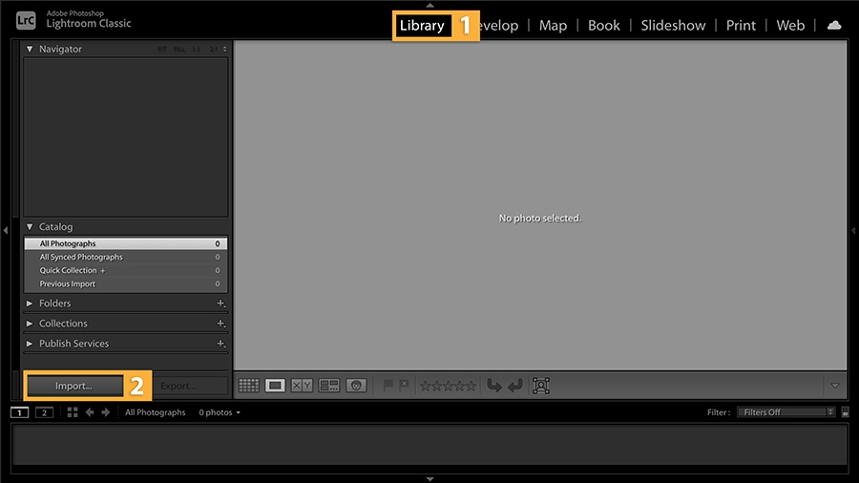The width and height of the screenshot is (859, 483).
Task: Open People view face icon
Action: [x=356, y=386]
